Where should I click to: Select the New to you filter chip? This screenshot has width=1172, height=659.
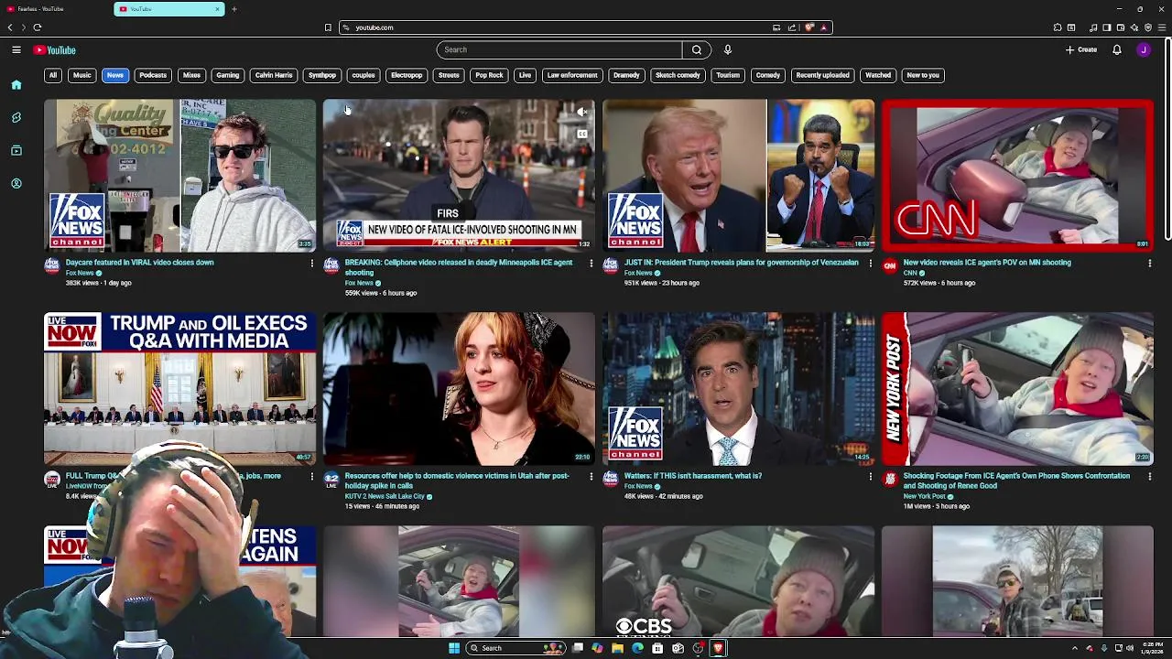[923, 75]
